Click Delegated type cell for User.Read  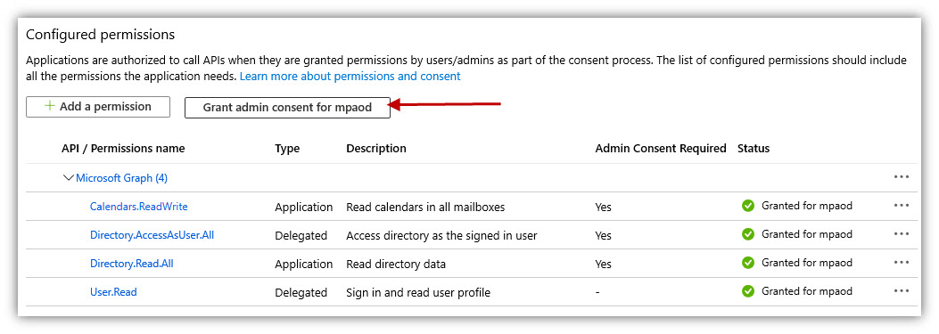click(301, 293)
